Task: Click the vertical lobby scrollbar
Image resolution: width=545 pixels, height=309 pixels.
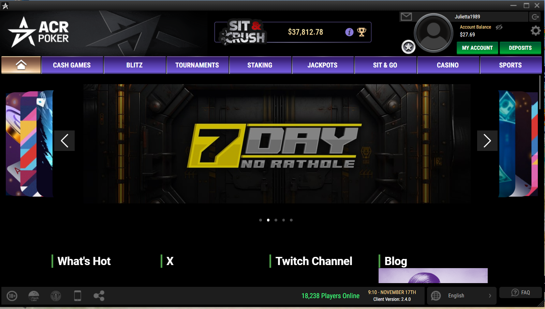Action: tap(540, 93)
